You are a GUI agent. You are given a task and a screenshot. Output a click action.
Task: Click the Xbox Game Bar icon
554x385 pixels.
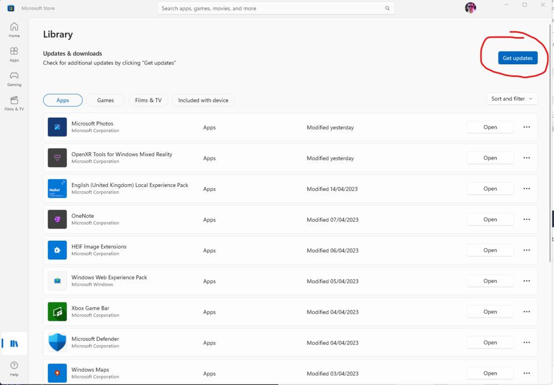[57, 312]
